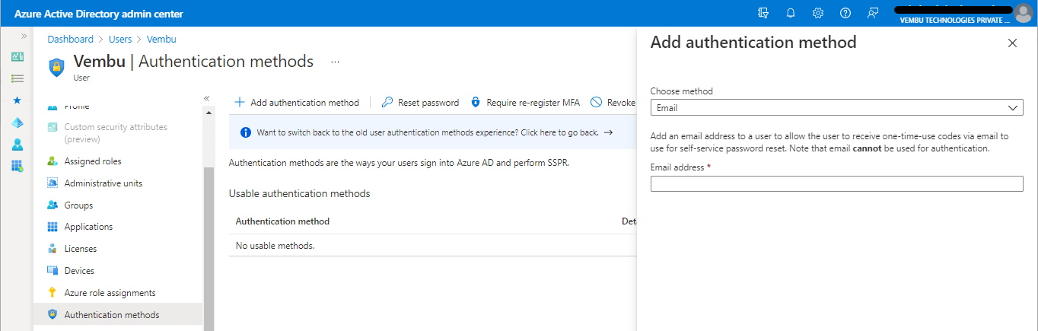
Task: Click the scroll up arrow in user menu
Action: [x=209, y=113]
